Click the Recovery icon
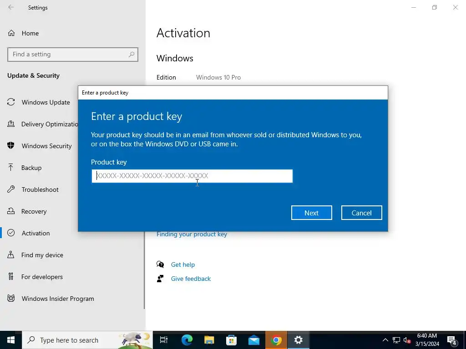This screenshot has height=349, width=466. coord(11,211)
